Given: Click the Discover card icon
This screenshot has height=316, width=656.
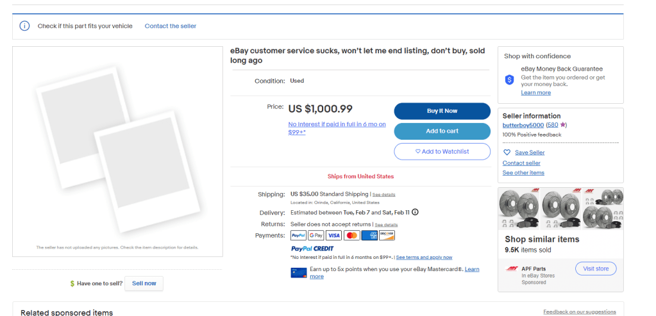Looking at the screenshot, I should [387, 235].
